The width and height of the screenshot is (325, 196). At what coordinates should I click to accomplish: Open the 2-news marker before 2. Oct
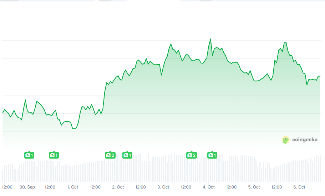tap(110, 155)
